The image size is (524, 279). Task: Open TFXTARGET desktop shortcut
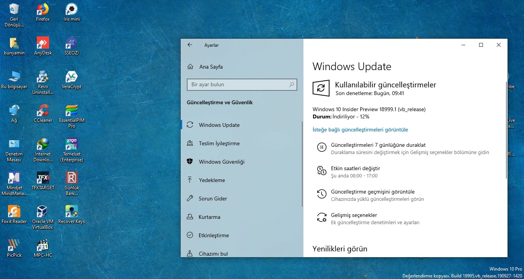tap(43, 181)
